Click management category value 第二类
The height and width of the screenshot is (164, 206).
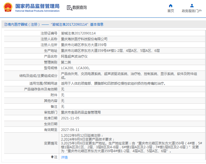[66, 62]
